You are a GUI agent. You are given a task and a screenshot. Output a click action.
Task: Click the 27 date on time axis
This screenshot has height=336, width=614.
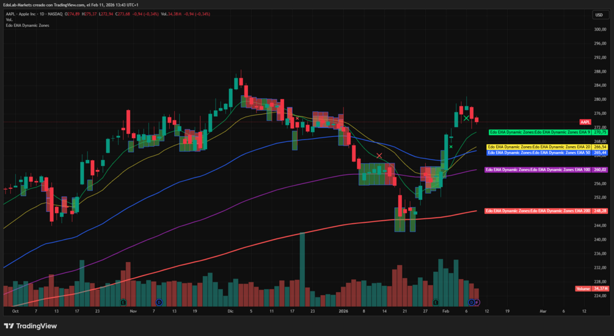pos(425,312)
